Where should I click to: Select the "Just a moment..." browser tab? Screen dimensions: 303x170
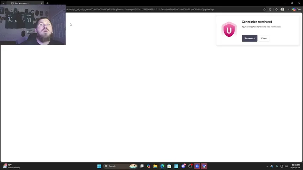tap(25, 3)
